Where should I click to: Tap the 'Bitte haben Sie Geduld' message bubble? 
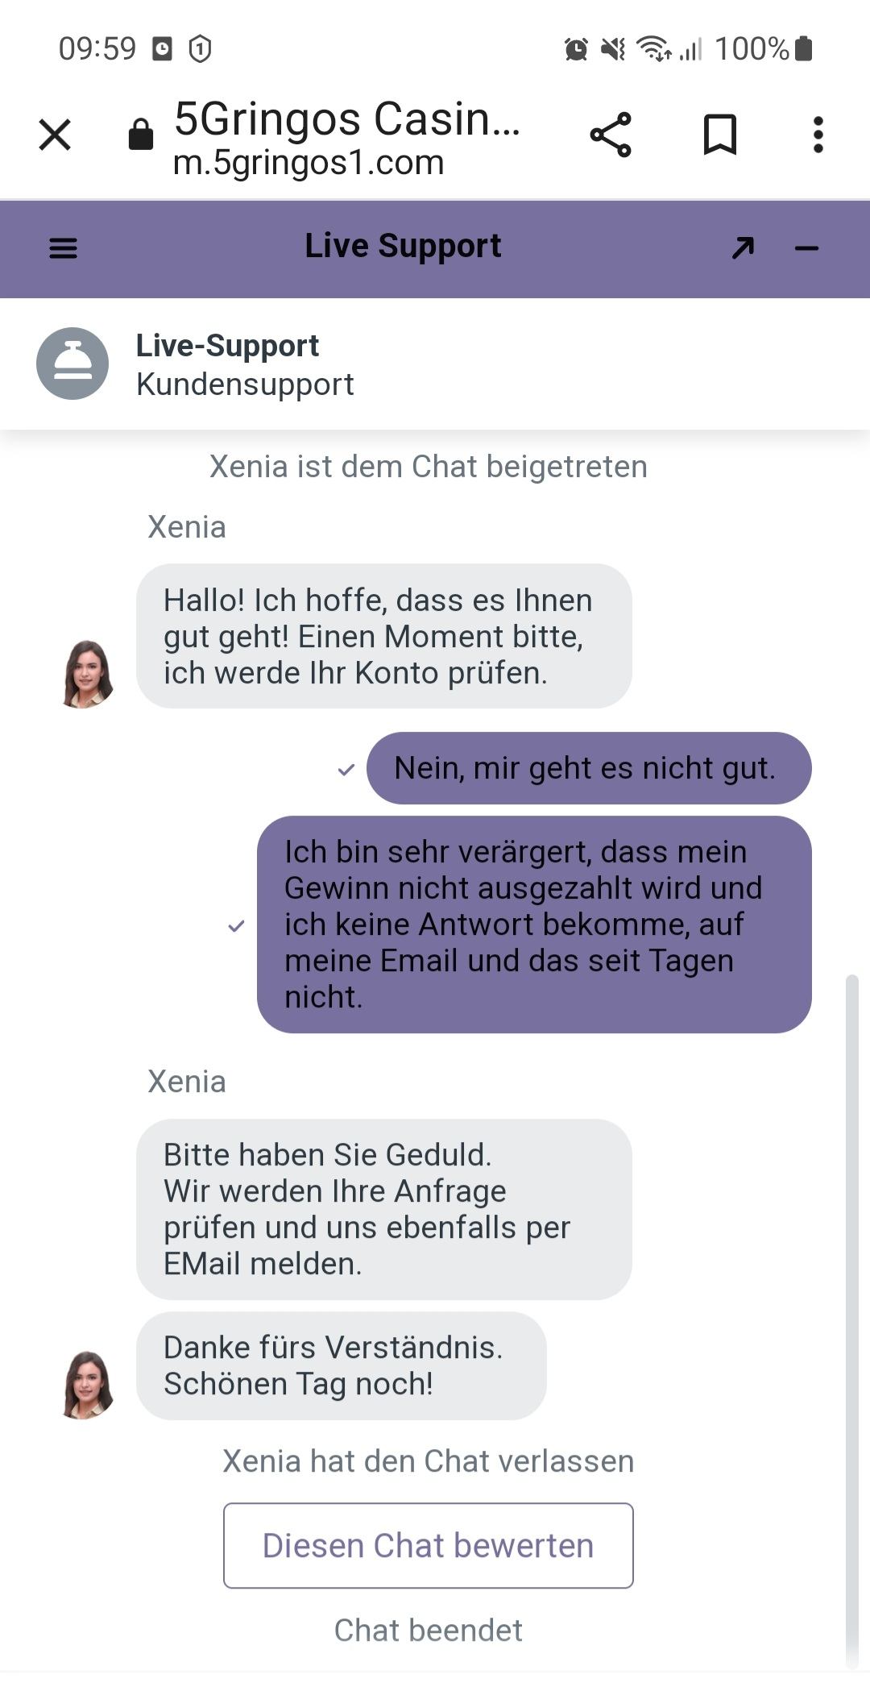click(384, 1209)
